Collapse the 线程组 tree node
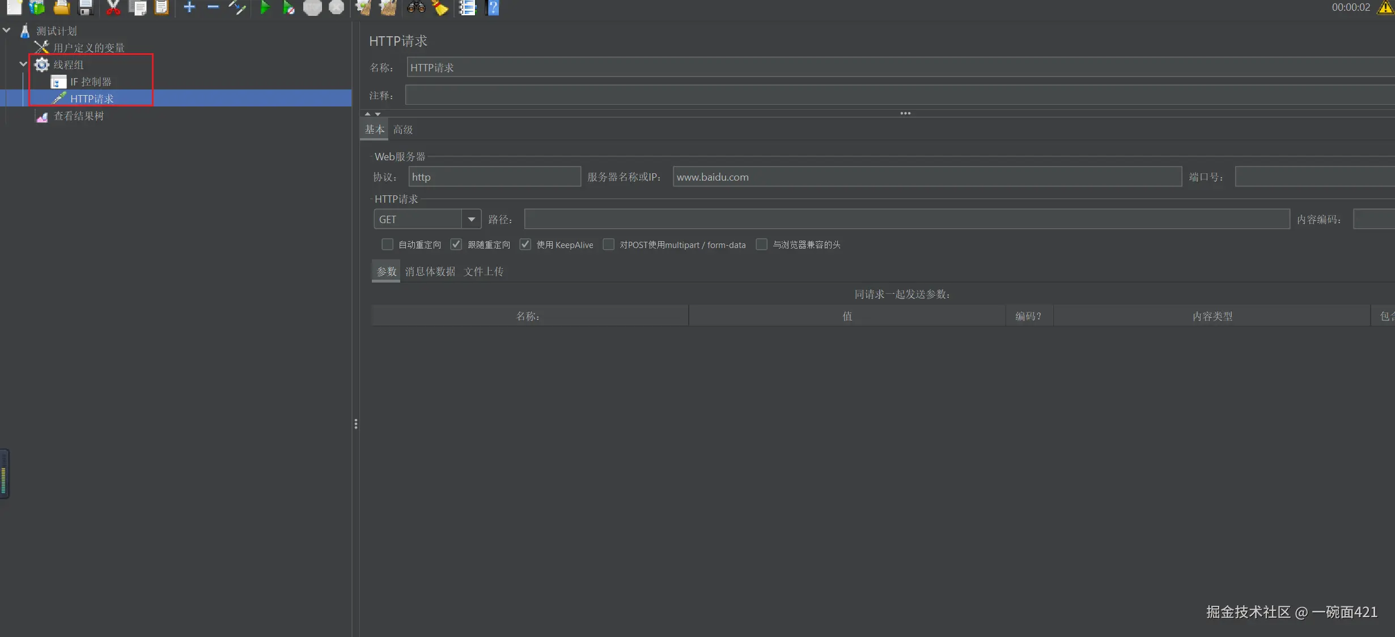 (x=23, y=65)
